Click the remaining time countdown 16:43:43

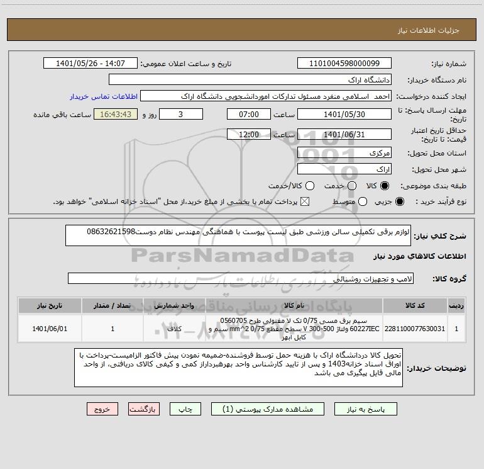[x=116, y=114]
